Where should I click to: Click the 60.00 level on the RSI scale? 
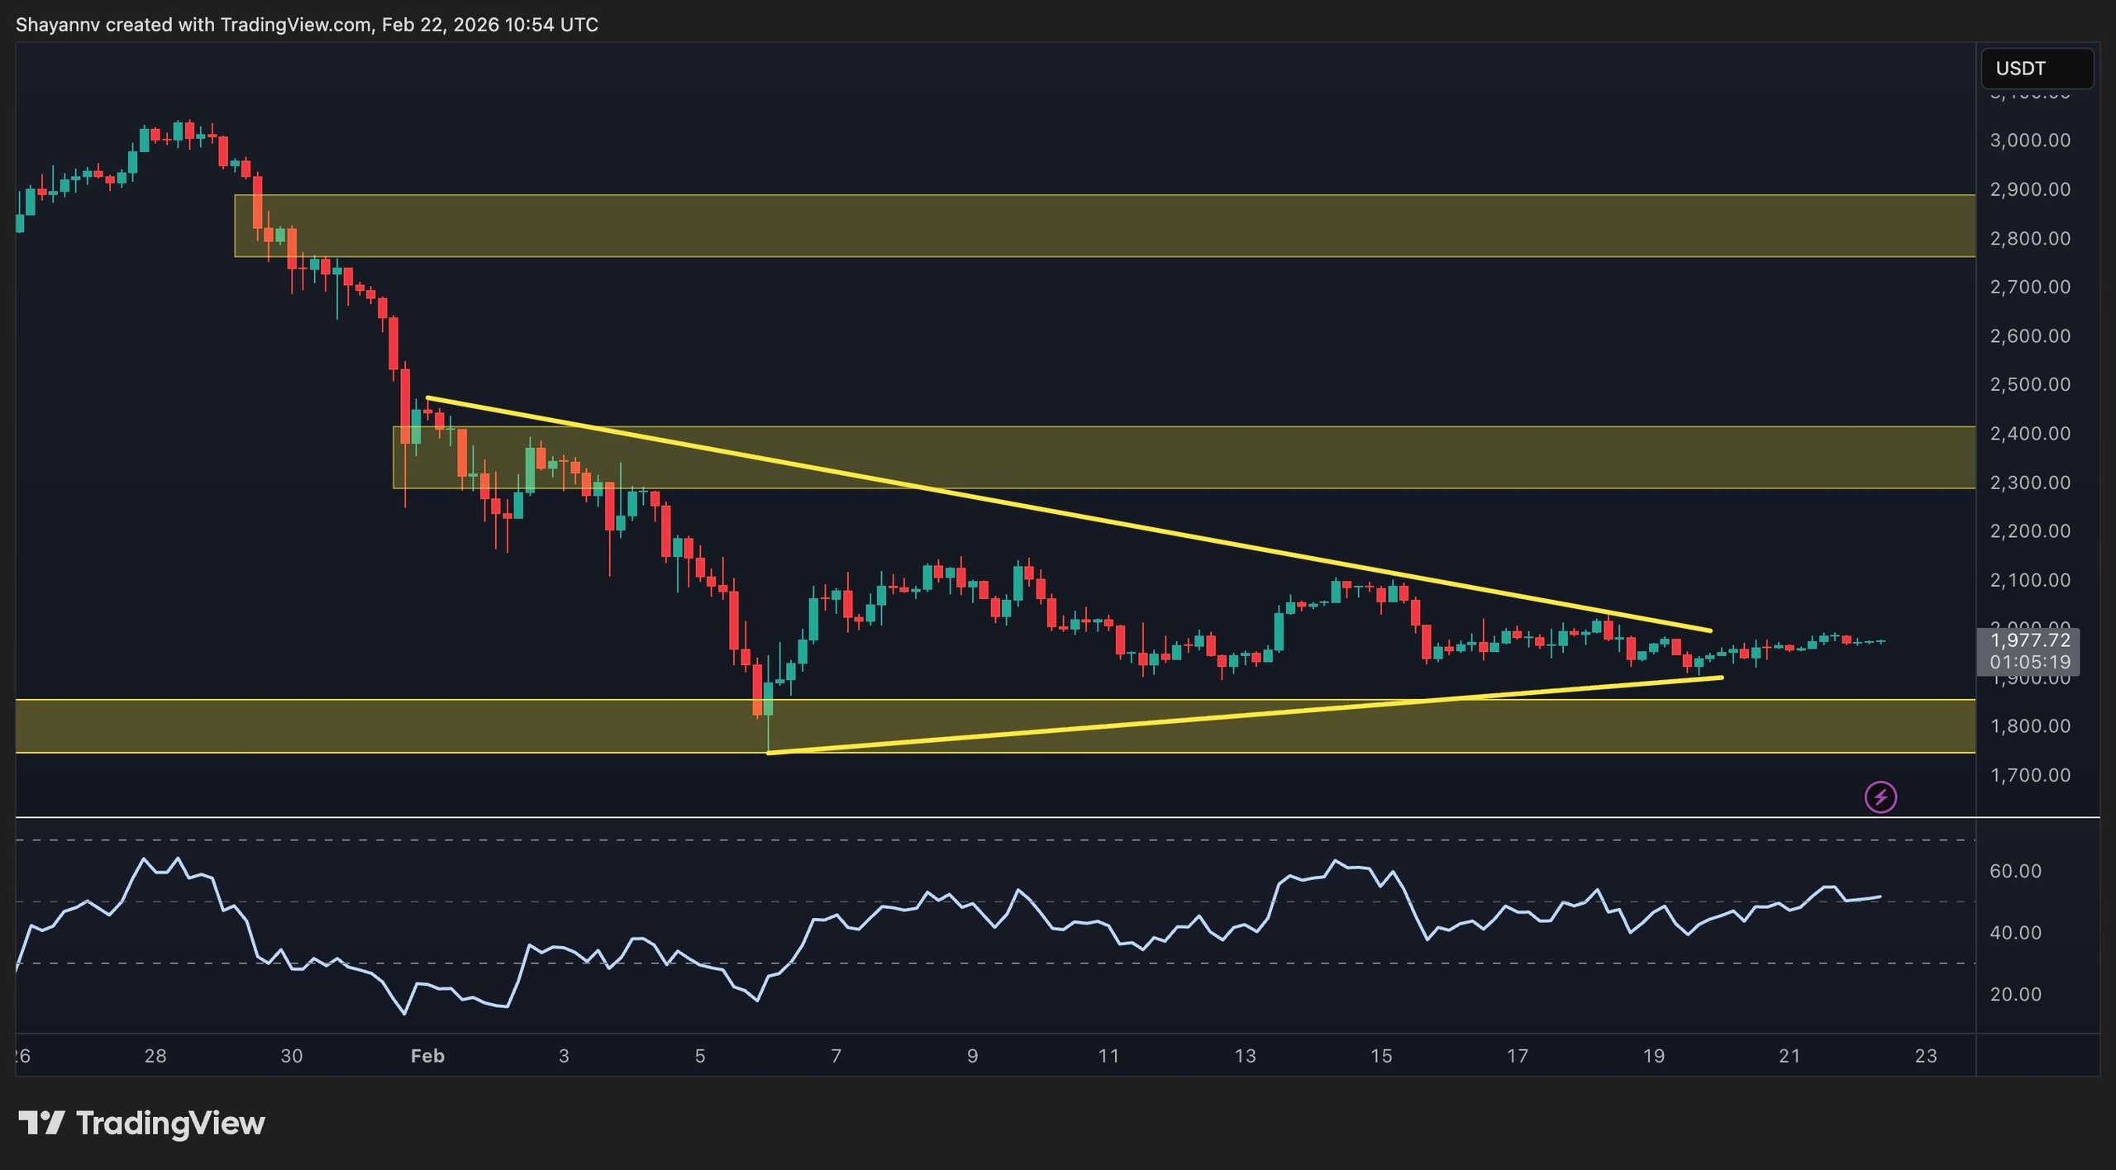tap(2015, 871)
